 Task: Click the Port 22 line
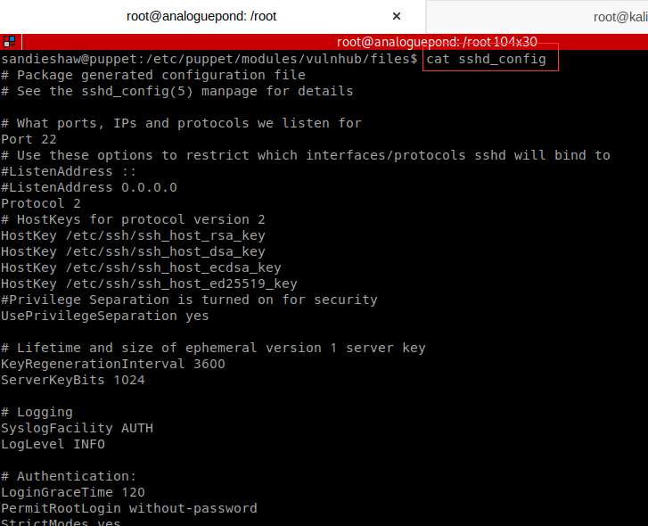click(29, 139)
